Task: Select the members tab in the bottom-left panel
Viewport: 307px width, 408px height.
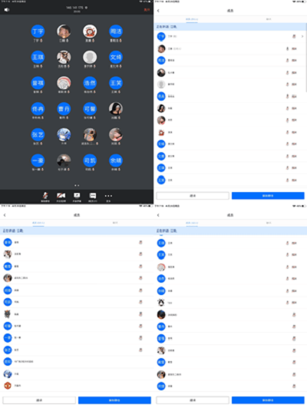Action: click(38, 223)
